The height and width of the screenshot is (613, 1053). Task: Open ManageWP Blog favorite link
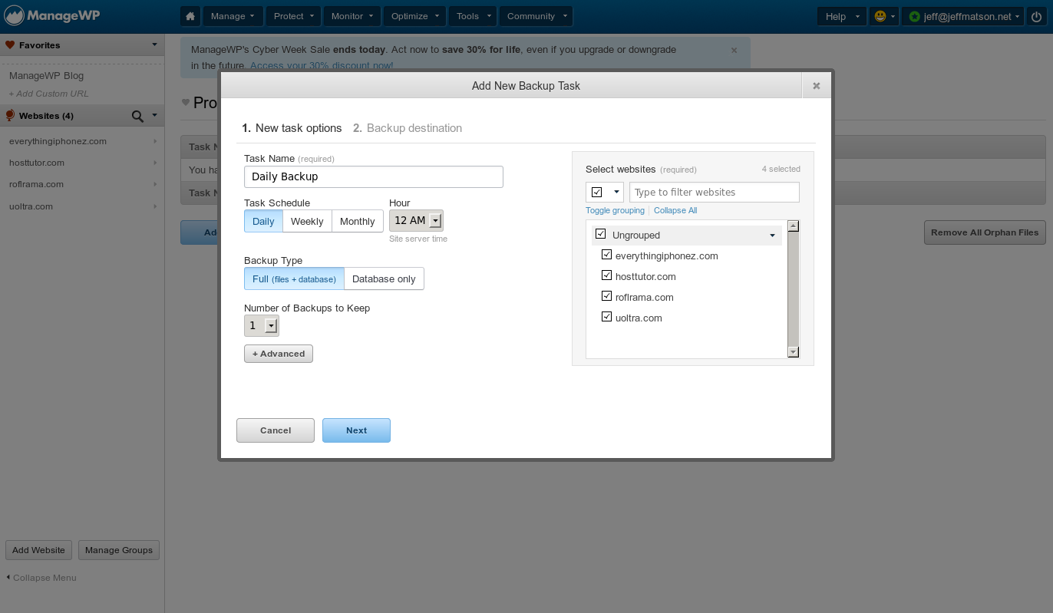click(x=46, y=76)
